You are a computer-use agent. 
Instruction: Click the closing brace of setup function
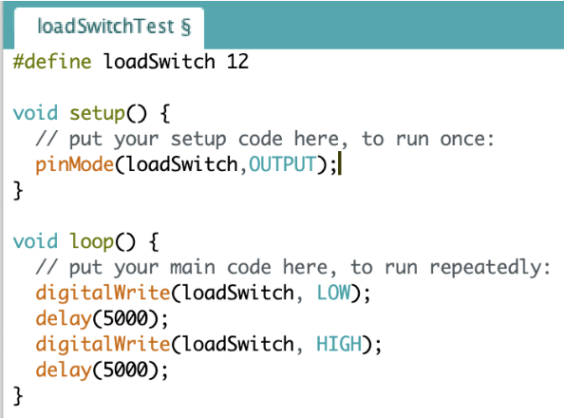(18, 190)
